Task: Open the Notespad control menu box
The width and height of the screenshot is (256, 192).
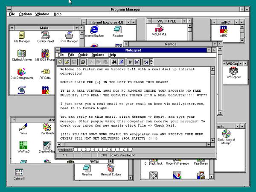Action: 58,50
